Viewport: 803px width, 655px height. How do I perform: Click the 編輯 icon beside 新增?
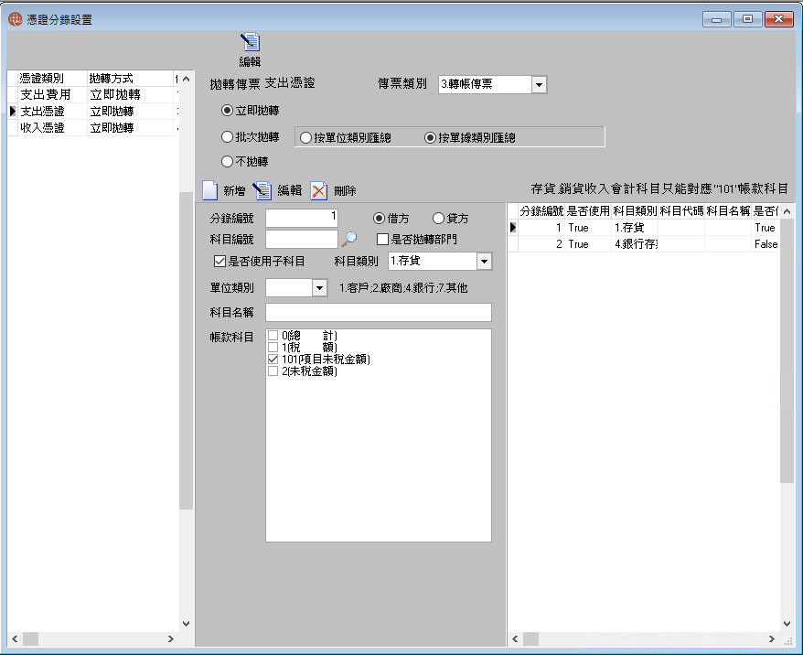coord(262,190)
